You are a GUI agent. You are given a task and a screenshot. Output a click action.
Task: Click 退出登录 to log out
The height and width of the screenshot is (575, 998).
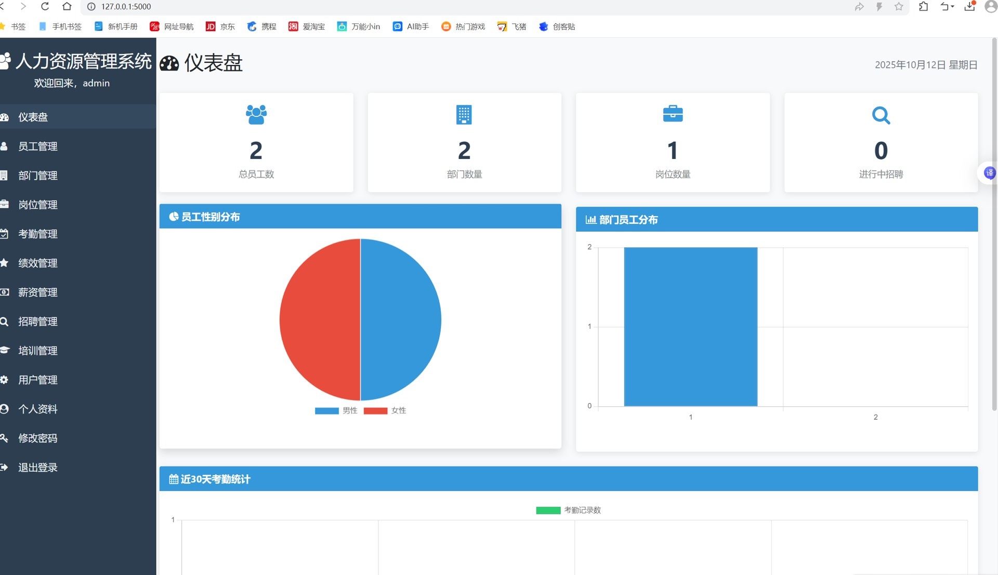37,467
